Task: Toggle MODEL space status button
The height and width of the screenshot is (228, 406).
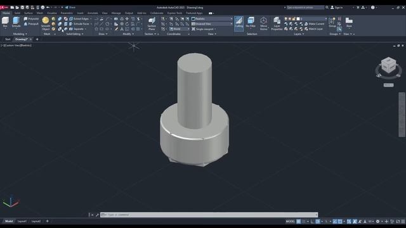Action: [290, 221]
